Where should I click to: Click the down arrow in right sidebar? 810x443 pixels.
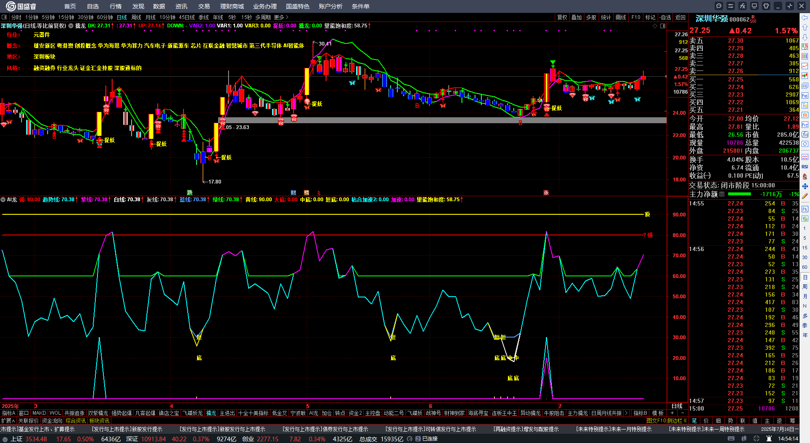(805, 37)
